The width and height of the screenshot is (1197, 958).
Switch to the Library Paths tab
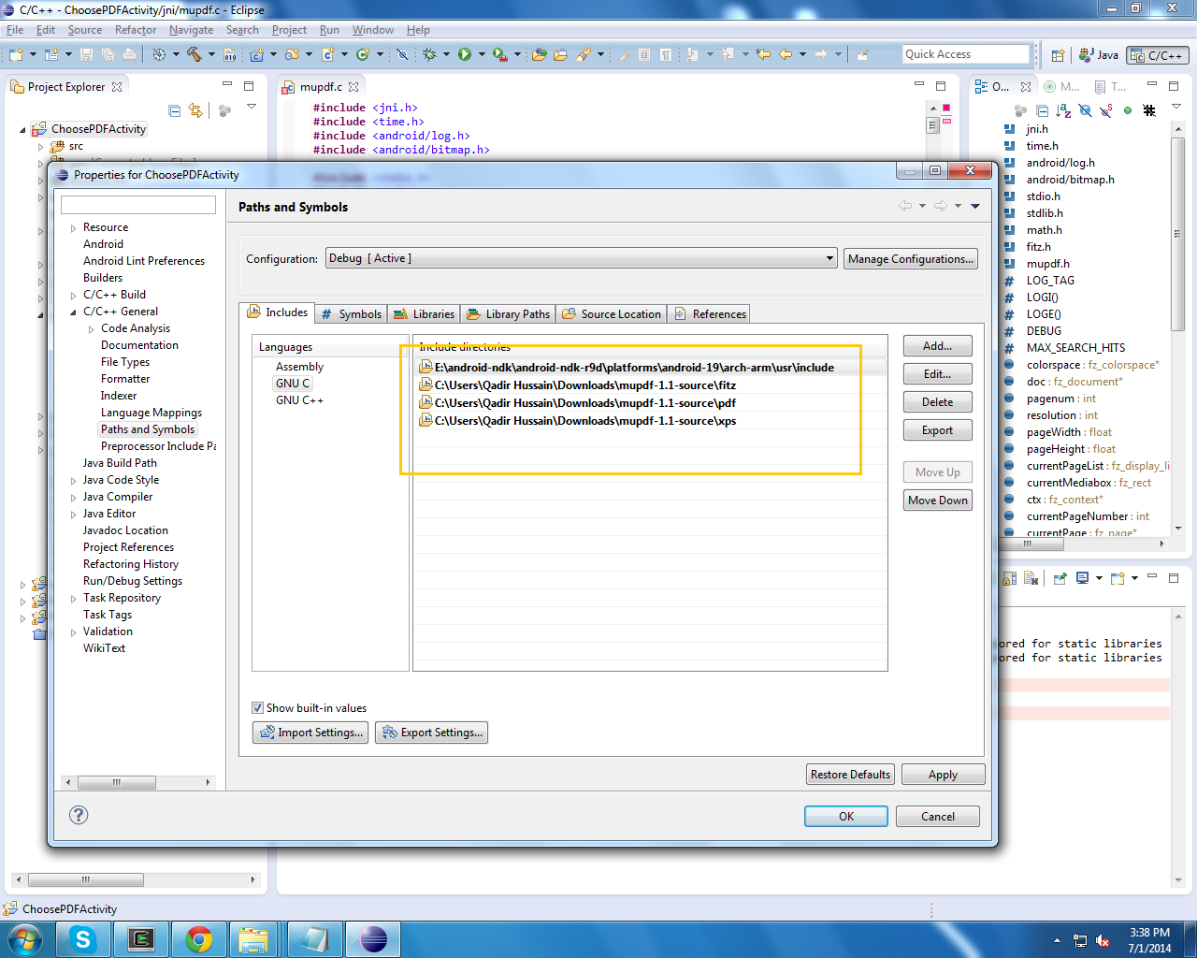pyautogui.click(x=509, y=314)
